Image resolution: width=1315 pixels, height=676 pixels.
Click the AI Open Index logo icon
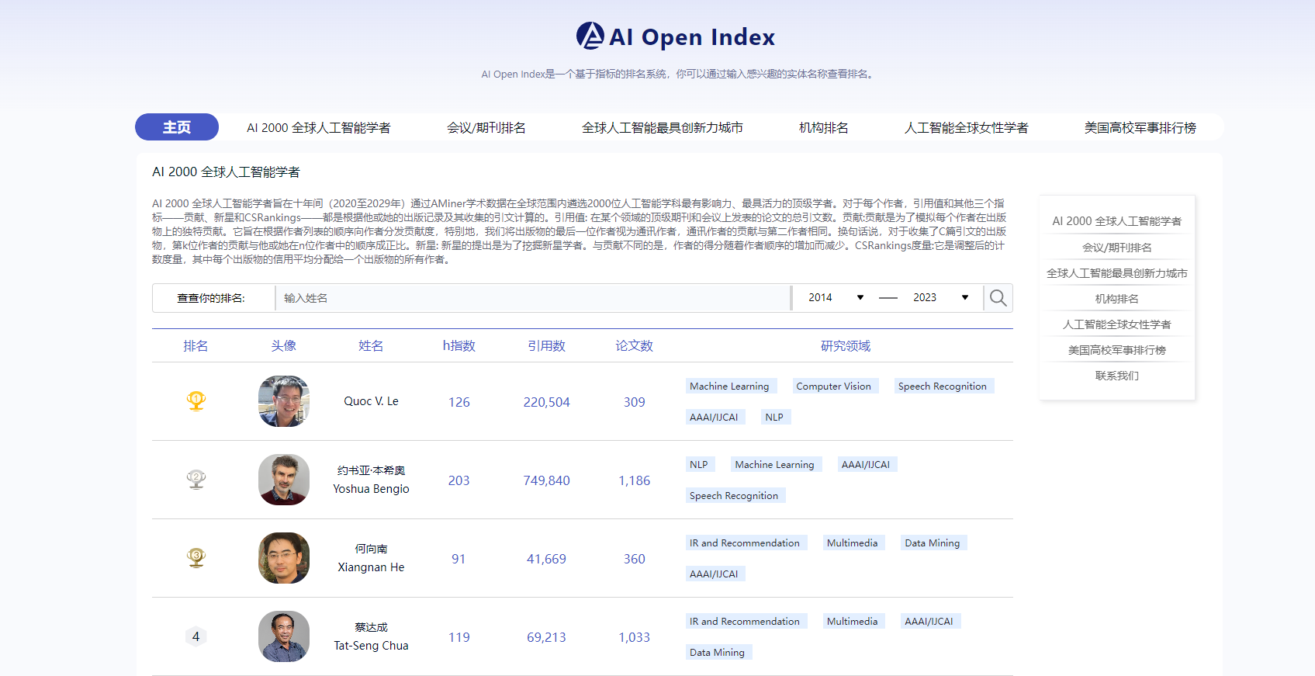(x=590, y=36)
